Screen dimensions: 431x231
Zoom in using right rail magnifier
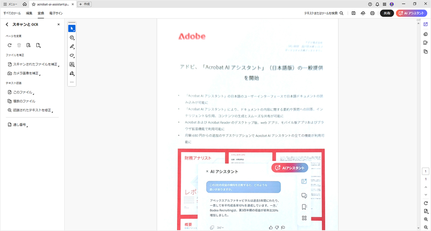point(426,219)
